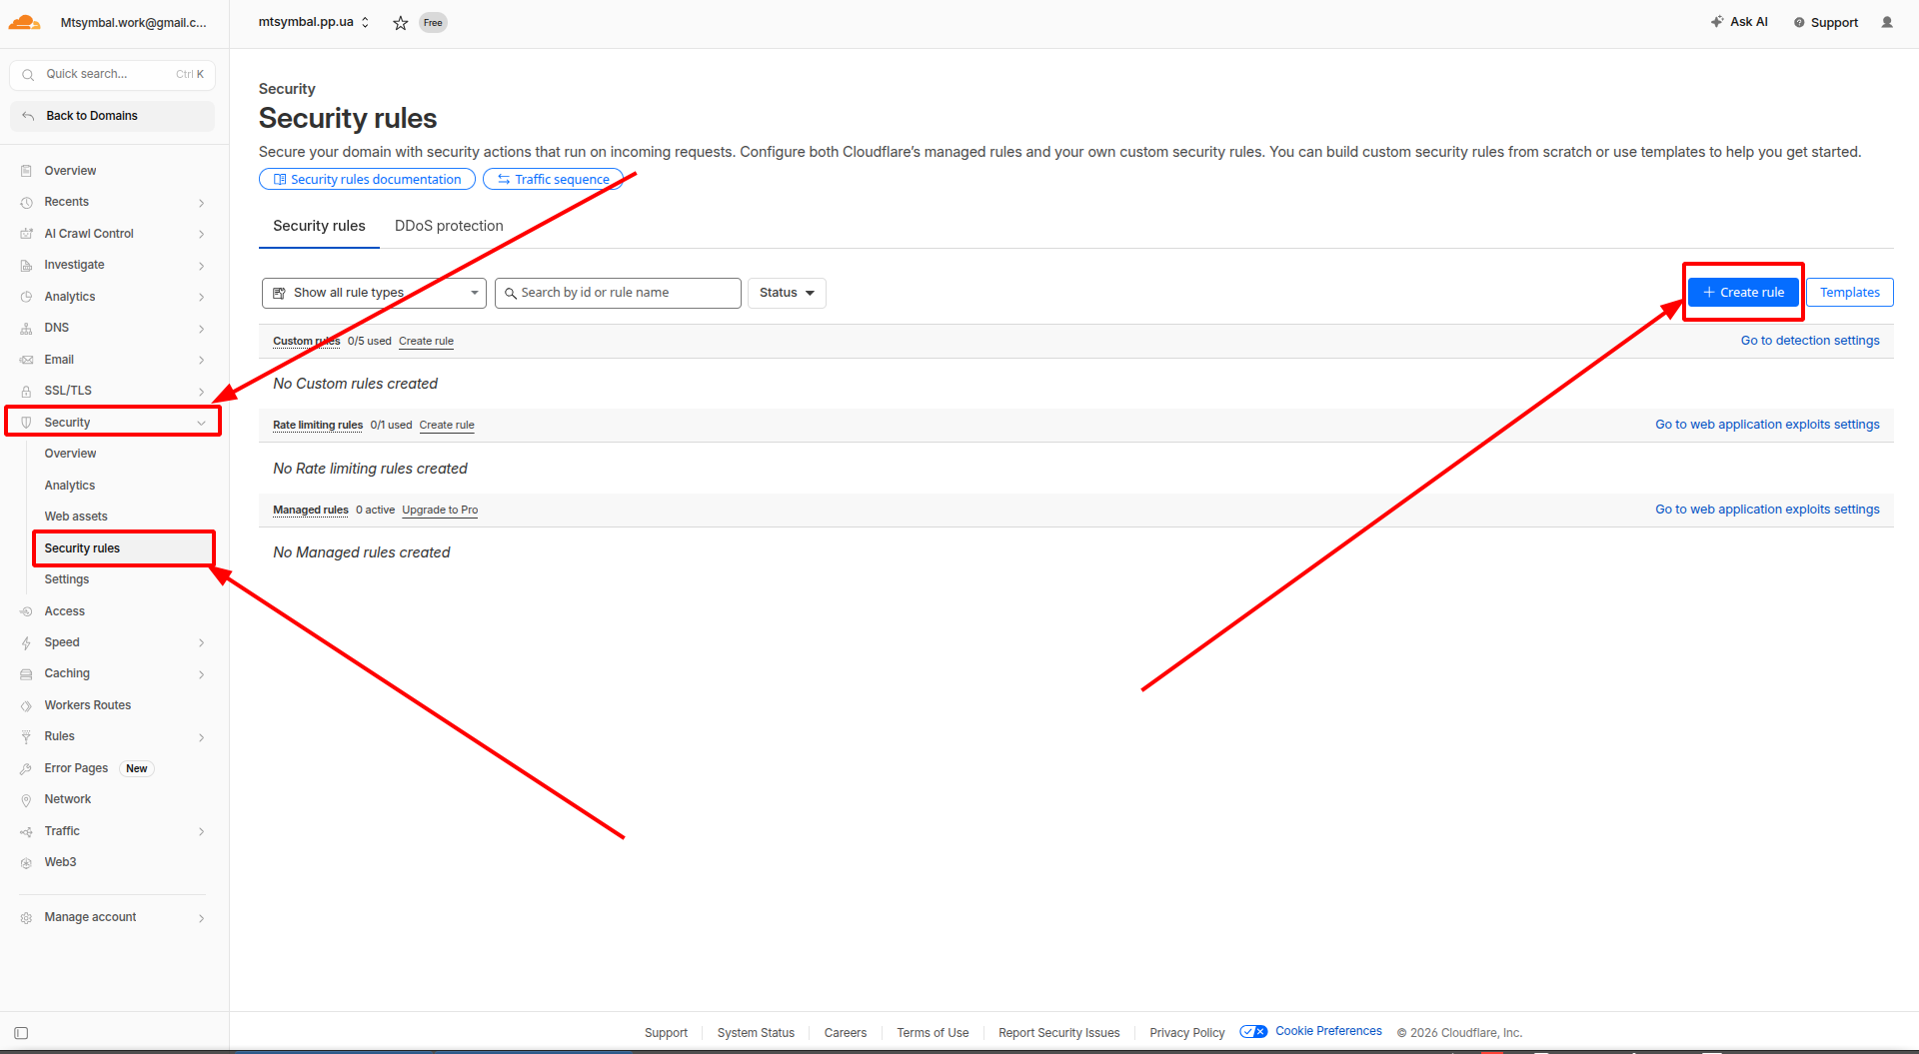
Task: Open Security rules documentation link
Action: pos(367,180)
